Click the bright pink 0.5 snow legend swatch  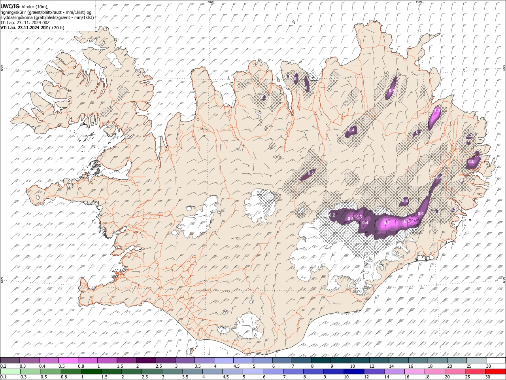[x=68, y=361]
